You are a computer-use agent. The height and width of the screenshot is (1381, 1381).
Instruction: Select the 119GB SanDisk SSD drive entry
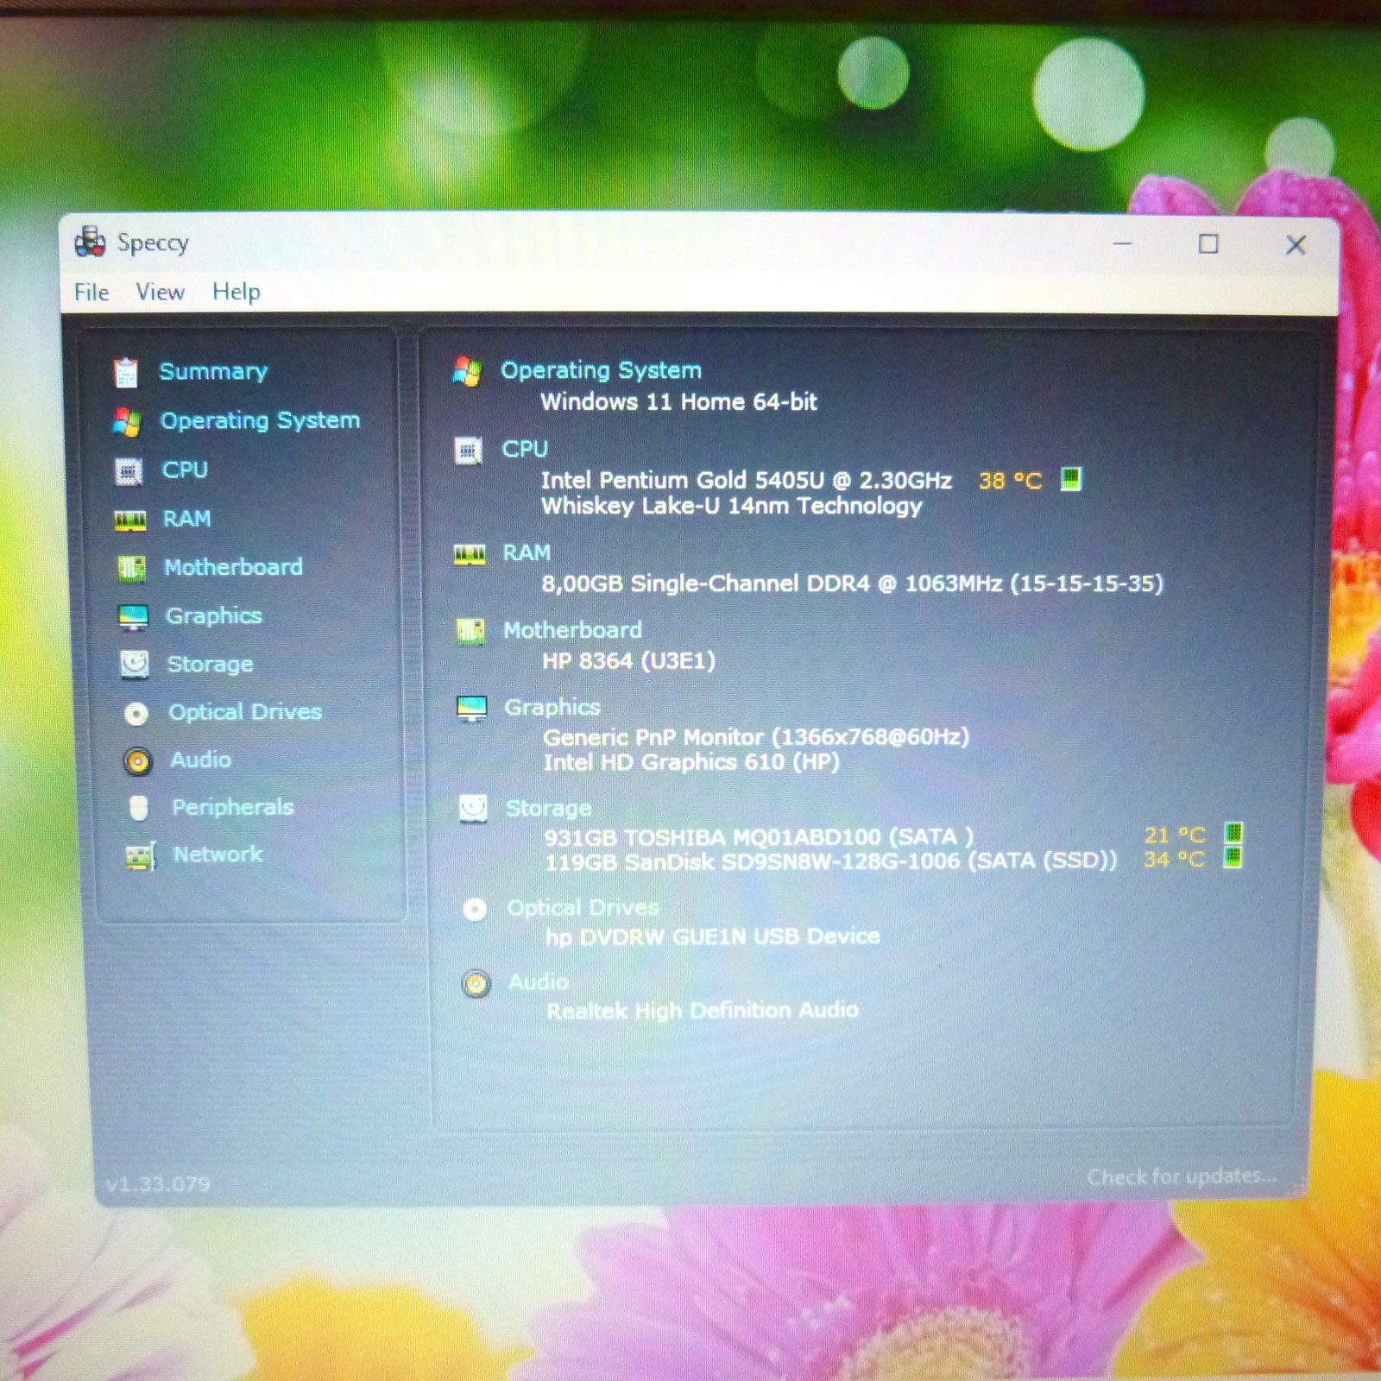[830, 861]
